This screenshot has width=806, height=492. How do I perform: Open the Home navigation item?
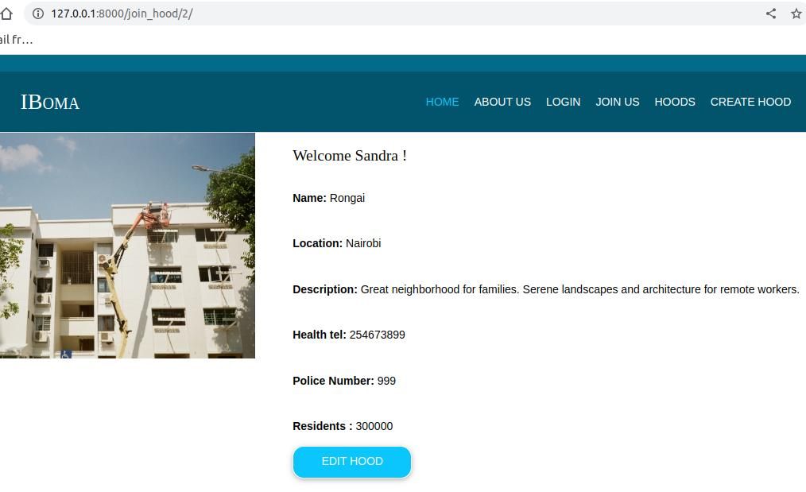[x=442, y=102]
